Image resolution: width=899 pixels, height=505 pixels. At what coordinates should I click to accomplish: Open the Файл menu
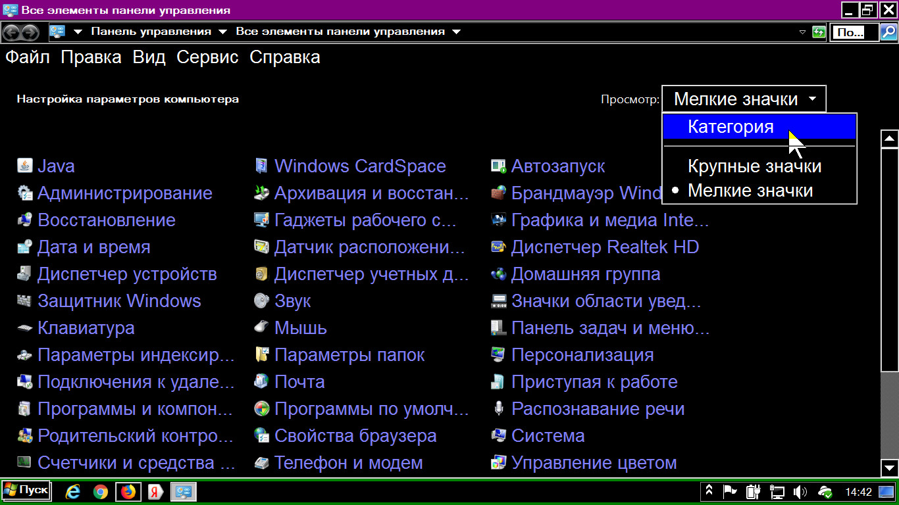coord(28,57)
